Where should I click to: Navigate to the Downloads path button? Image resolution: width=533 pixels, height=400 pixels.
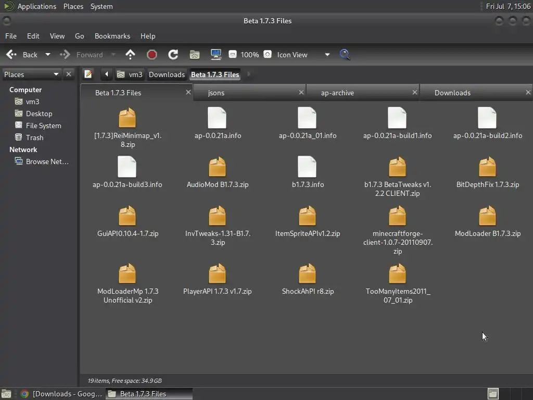coord(167,74)
